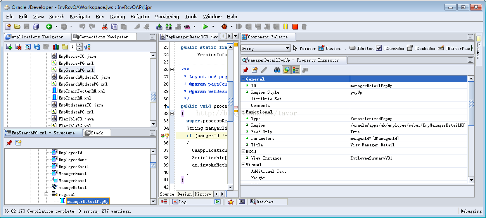Pin the Structure pane with pushpin icon
Viewport: 486px width, 218px height.
coord(9,143)
